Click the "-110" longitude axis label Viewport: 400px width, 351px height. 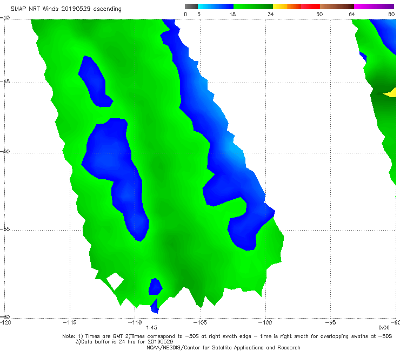pos(135,322)
